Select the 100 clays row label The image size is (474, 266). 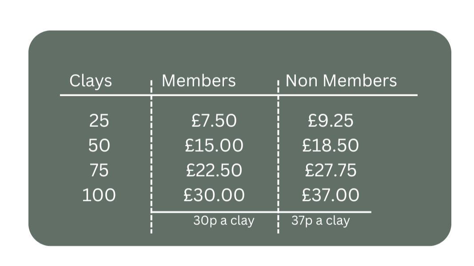tap(99, 195)
